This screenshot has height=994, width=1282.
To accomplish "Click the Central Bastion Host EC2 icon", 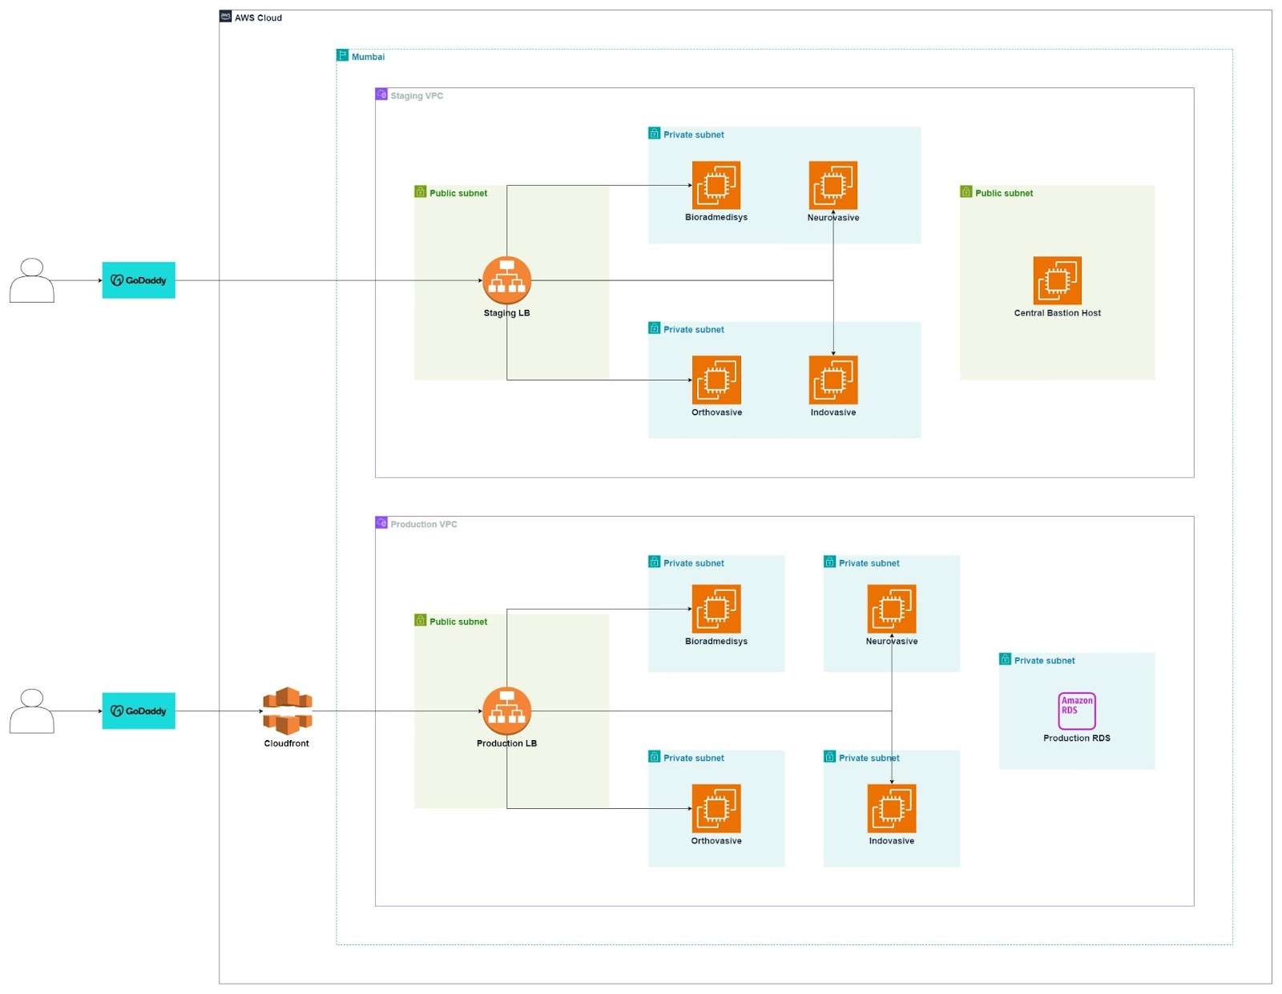I will (1057, 280).
